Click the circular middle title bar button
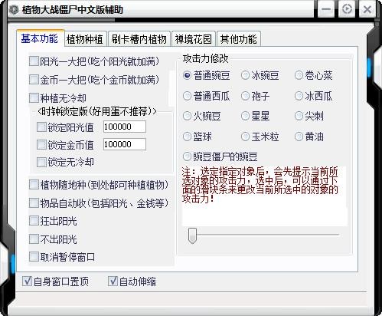 pyautogui.click(x=347, y=9)
